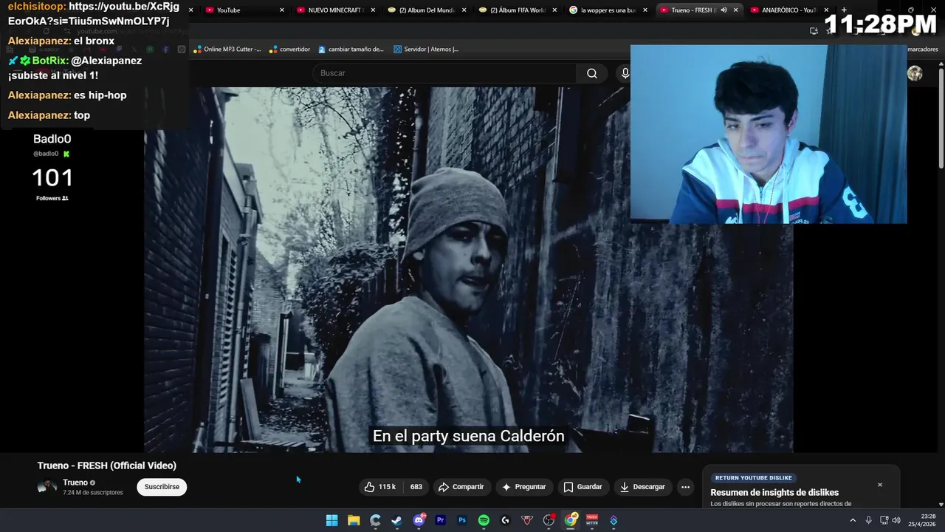Click the magnifier search button

point(592,73)
